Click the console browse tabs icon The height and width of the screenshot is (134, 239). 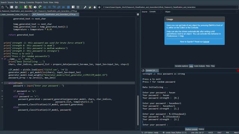pyautogui.click(x=143, y=70)
